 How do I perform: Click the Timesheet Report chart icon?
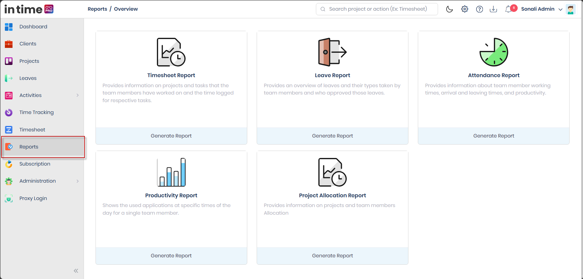(171, 52)
